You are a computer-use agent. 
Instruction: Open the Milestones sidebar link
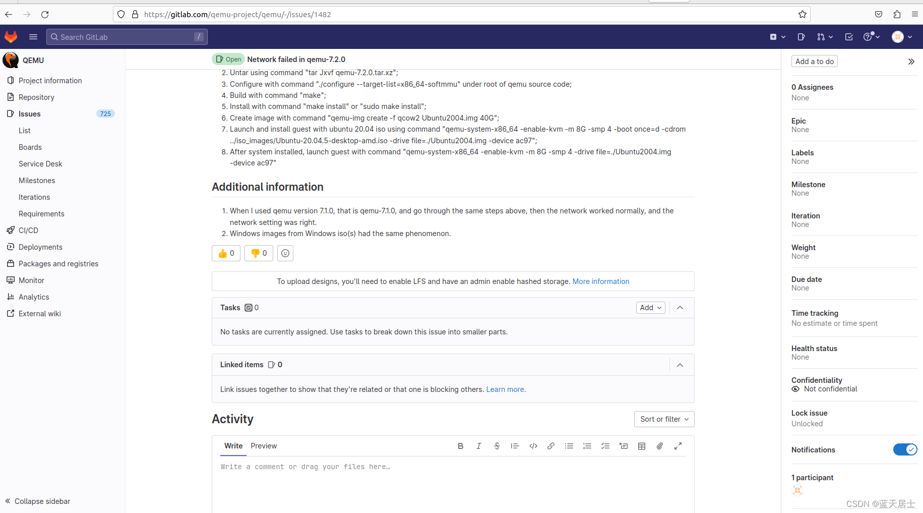point(37,181)
